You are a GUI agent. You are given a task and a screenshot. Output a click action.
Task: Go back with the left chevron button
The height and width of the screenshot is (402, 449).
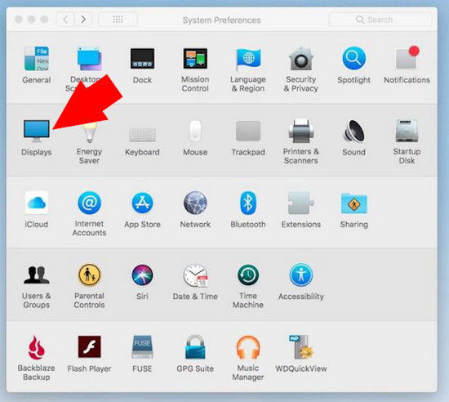tap(65, 20)
